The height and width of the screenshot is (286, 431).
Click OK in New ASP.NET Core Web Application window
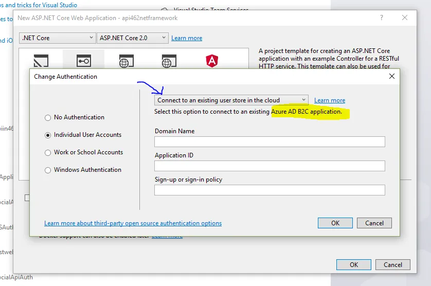[x=354, y=264]
